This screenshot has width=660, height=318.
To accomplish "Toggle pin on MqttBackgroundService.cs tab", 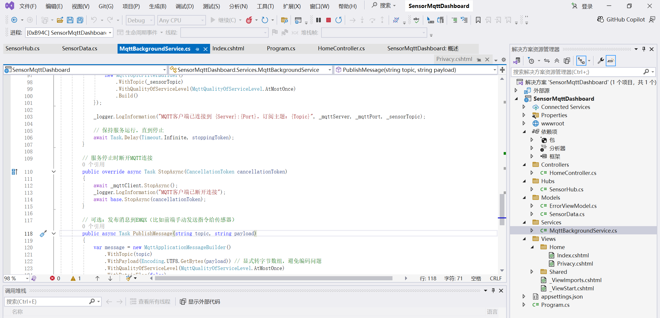I will 197,49.
